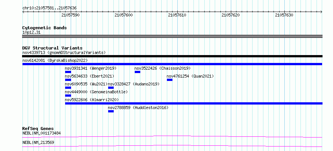This screenshot has width=333, height=151.
Task: Open the nsv3522426 (Chaisson2019) variant
Action: click(x=162, y=68)
